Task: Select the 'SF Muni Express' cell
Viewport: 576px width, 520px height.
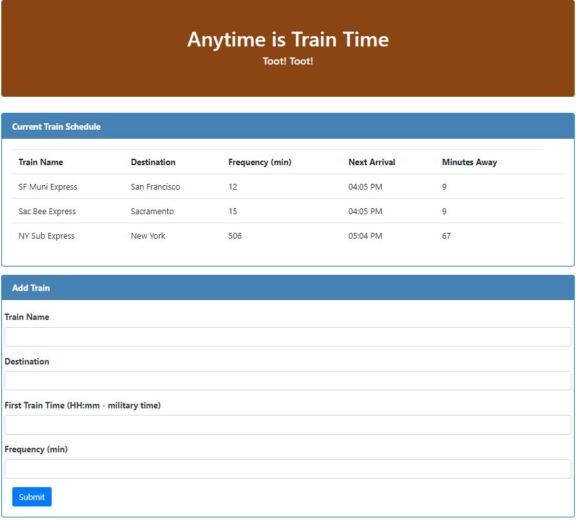Action: tap(48, 186)
